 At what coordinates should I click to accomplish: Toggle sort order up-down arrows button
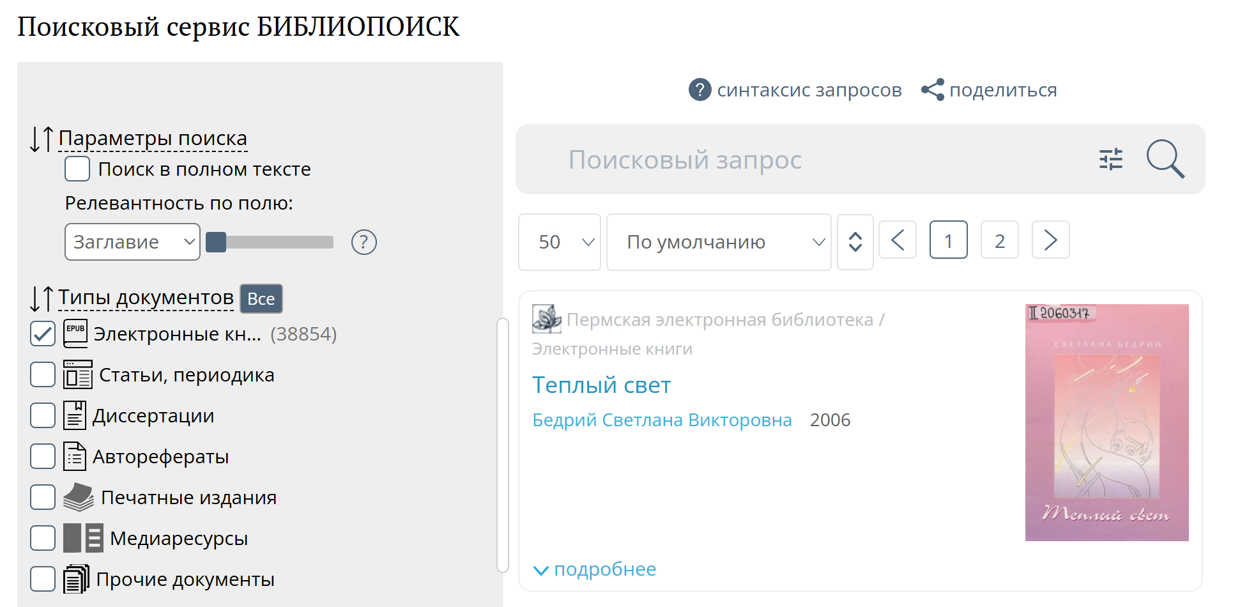855,242
